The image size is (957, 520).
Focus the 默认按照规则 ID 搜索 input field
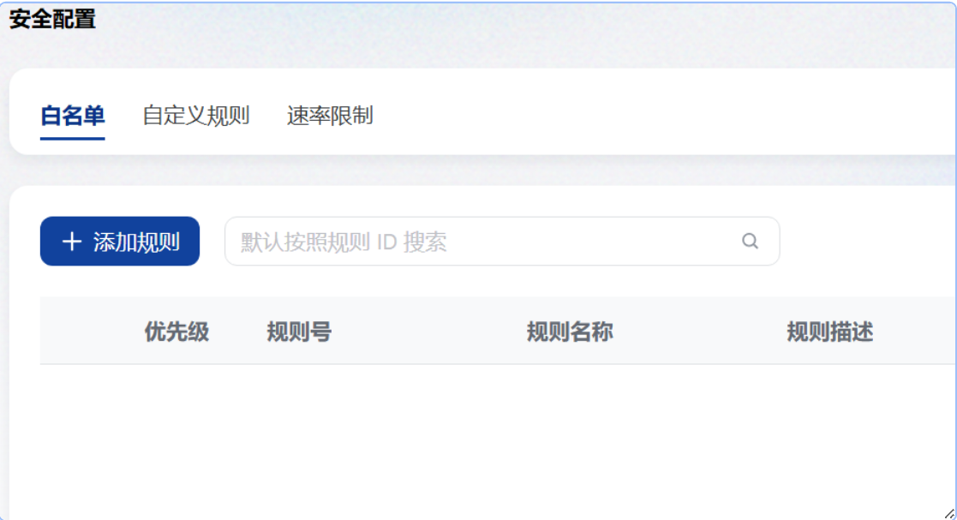480,242
